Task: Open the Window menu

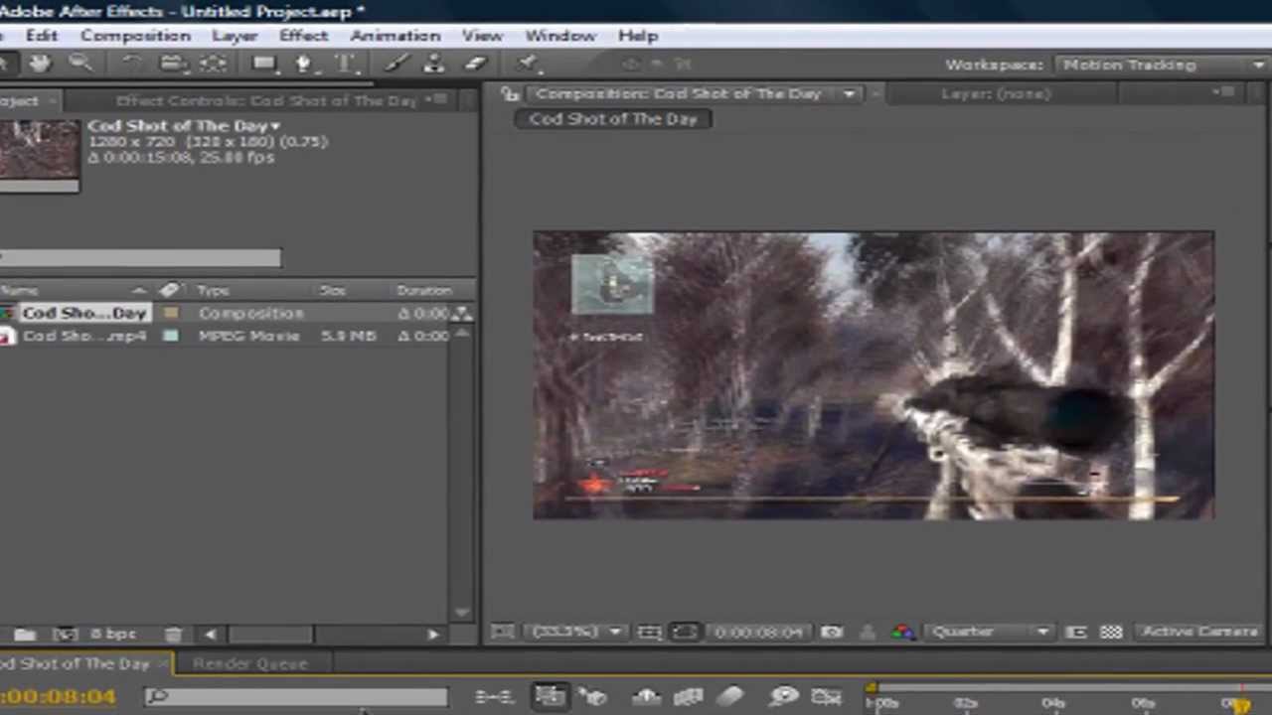Action: (x=560, y=35)
